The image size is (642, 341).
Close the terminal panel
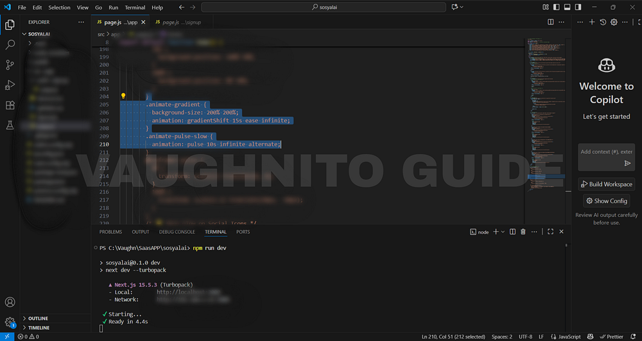coord(561,232)
